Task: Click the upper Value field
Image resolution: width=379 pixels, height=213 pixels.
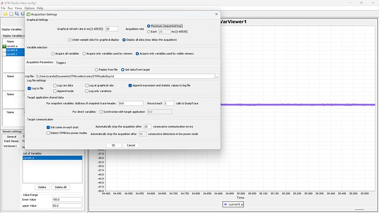Action: [x=67, y=206]
